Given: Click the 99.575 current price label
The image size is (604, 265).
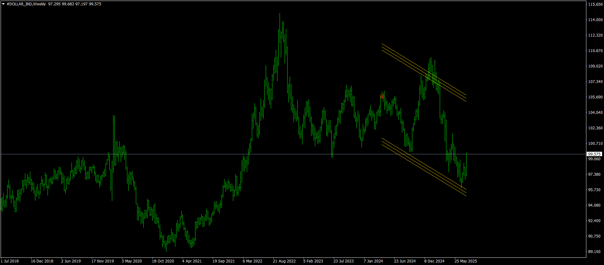Looking at the screenshot, I should click(x=594, y=154).
